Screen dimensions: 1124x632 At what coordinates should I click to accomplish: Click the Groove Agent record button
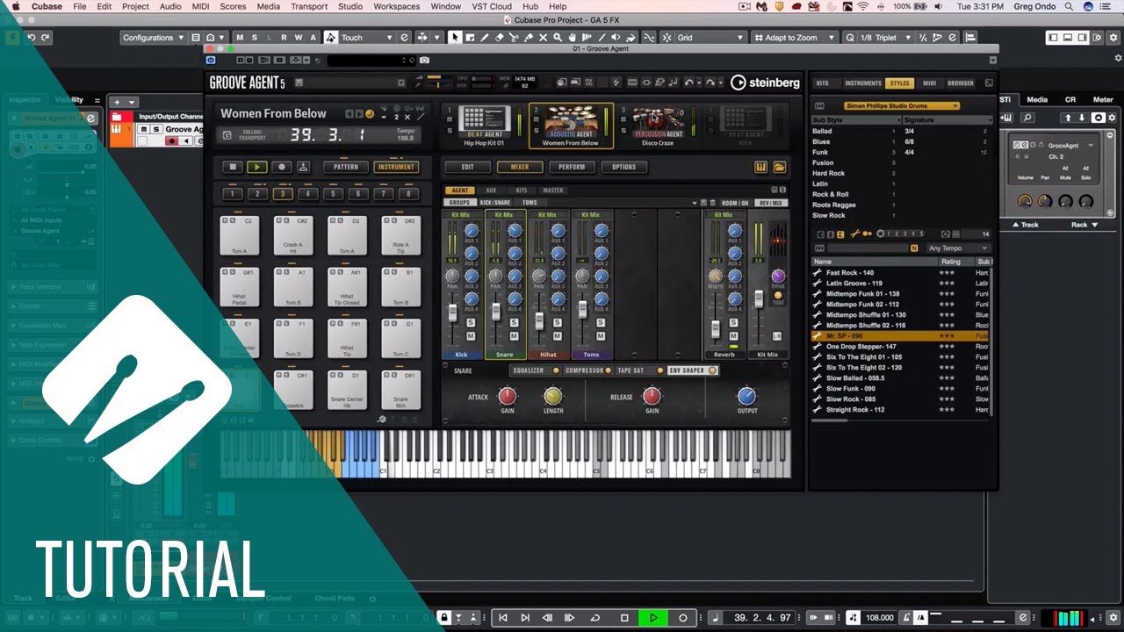pyautogui.click(x=281, y=167)
